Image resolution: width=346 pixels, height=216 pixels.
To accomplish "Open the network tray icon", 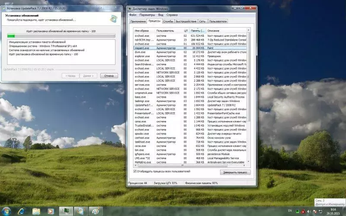I will pyautogui.click(x=320, y=212).
